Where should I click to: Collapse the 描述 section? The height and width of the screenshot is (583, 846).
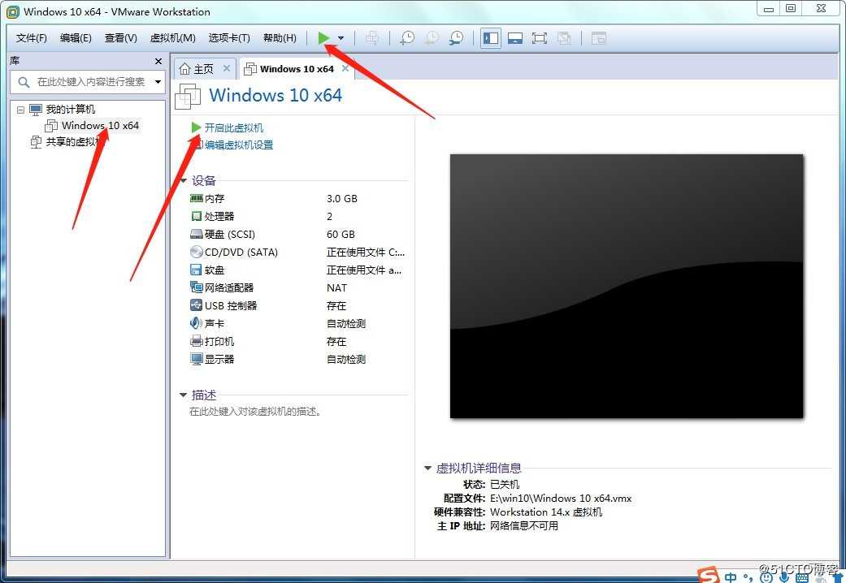coord(184,395)
